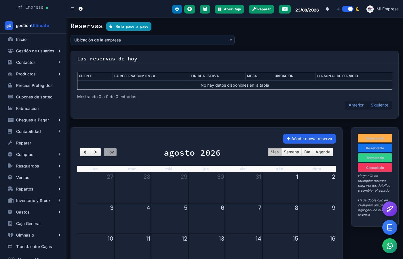Expand the Contactos submenu
The width and height of the screenshot is (403, 259).
click(33, 62)
